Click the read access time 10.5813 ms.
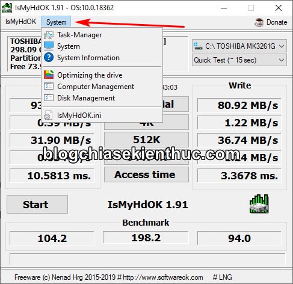The width and height of the screenshot is (293, 284). click(52, 176)
